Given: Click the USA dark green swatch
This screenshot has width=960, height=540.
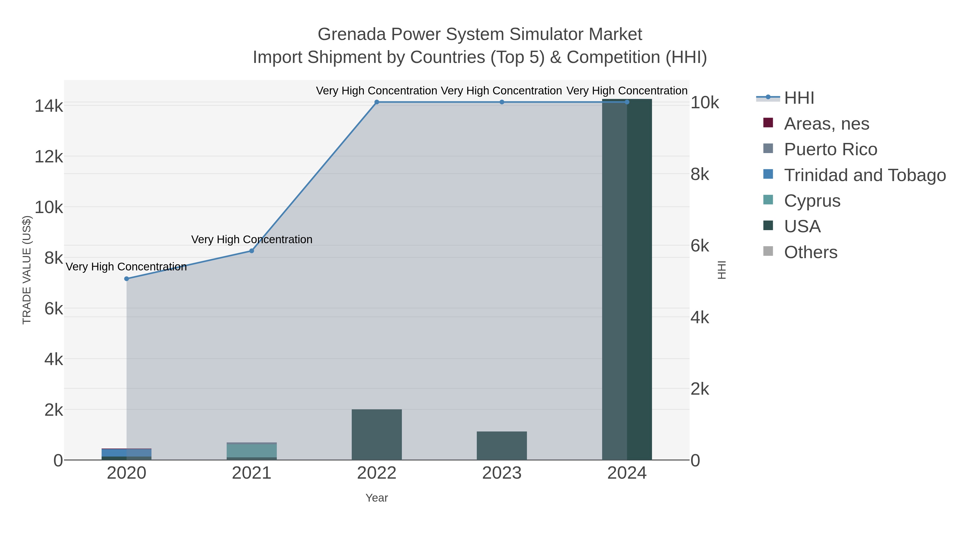Looking at the screenshot, I should point(768,225).
